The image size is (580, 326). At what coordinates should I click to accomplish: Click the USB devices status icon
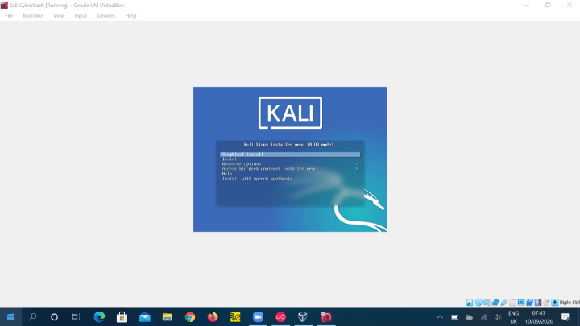click(504, 303)
